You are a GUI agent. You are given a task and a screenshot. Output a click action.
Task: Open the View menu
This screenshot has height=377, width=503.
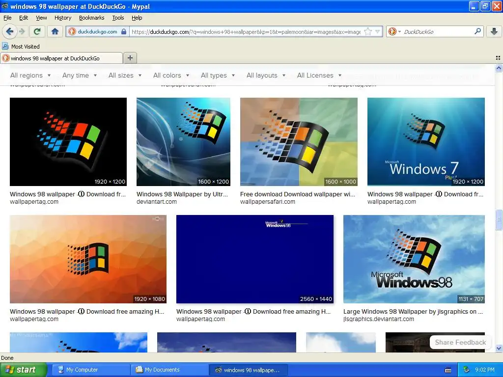click(41, 18)
